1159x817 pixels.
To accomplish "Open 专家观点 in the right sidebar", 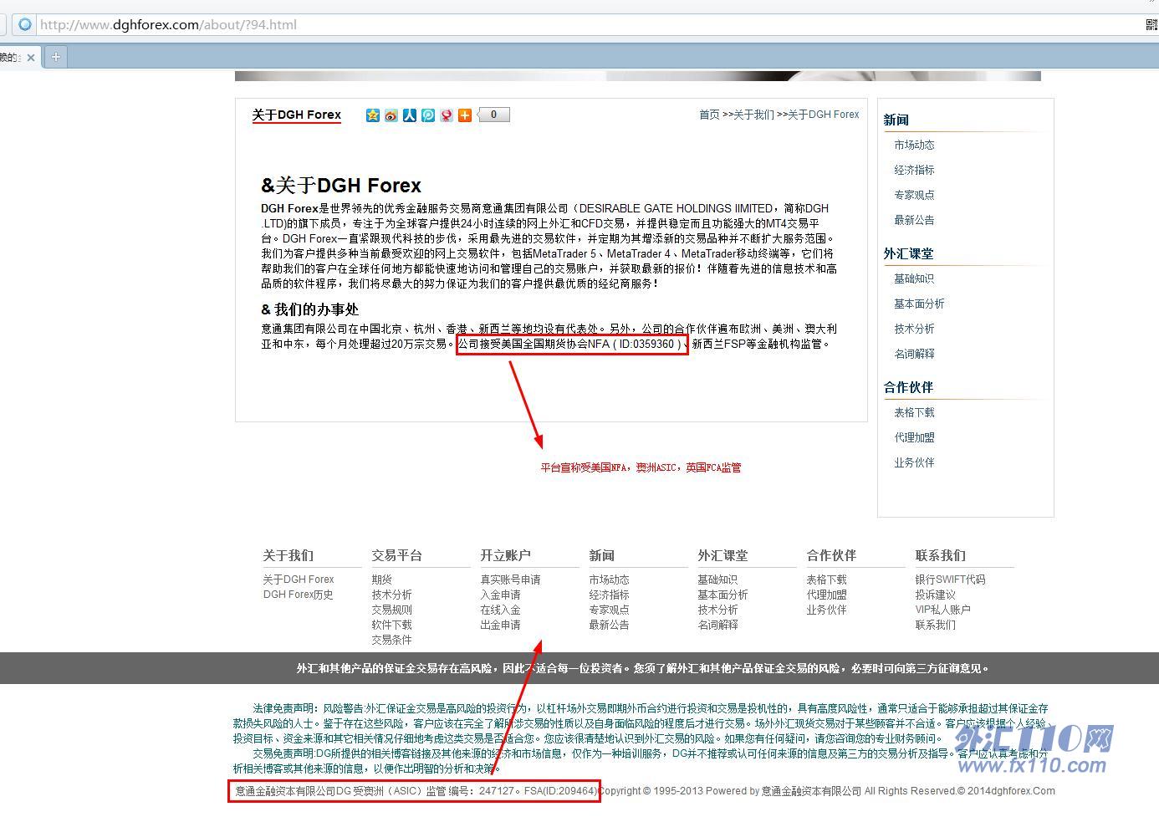I will point(914,195).
